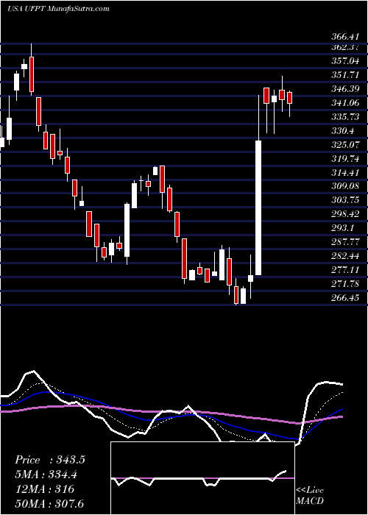Click the USA UFPT MunafaSutra.com chart title
Screen dimensions: 368x515
[x=58, y=9]
